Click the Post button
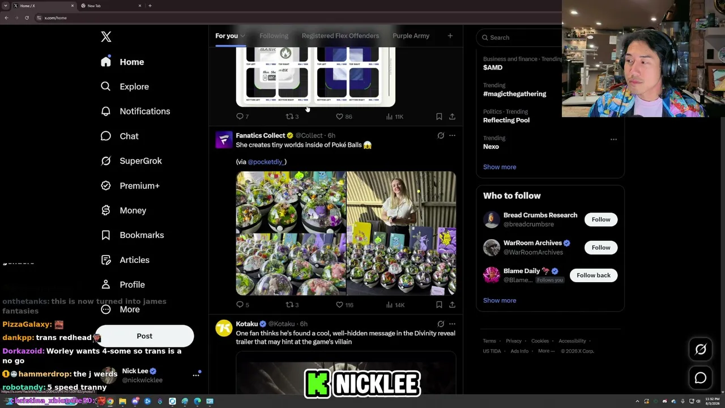 point(144,336)
